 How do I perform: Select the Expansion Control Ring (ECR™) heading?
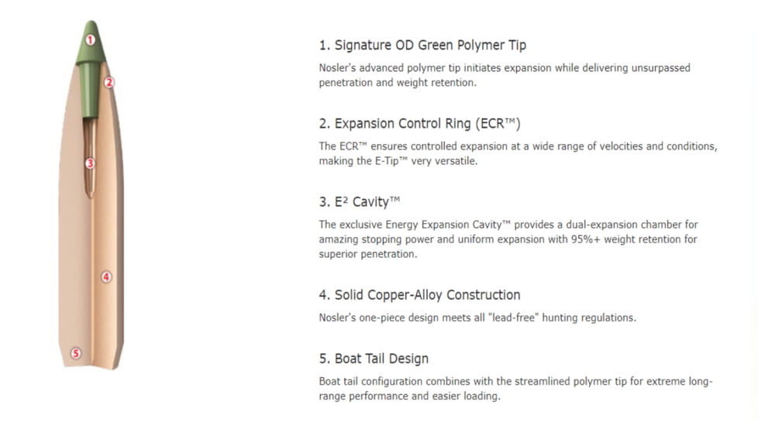click(419, 123)
